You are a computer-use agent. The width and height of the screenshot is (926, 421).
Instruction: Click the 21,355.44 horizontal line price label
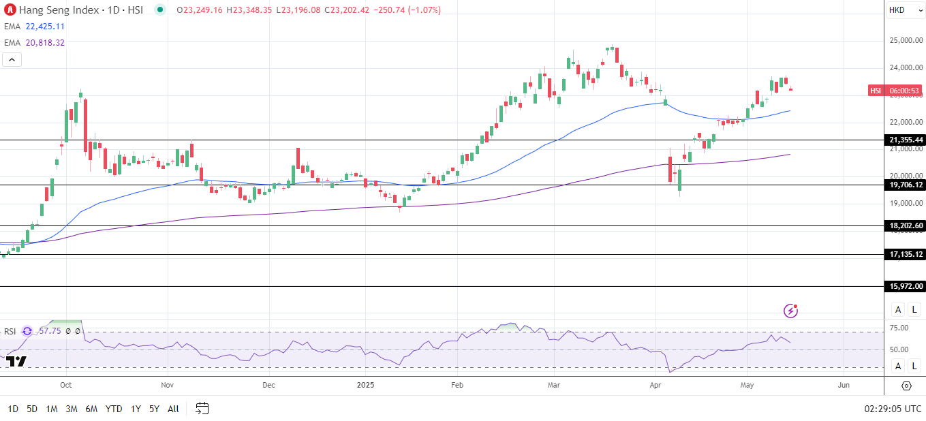point(906,140)
